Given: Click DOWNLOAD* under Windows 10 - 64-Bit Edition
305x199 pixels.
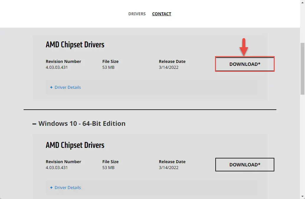Looking at the screenshot, I should (245, 165).
